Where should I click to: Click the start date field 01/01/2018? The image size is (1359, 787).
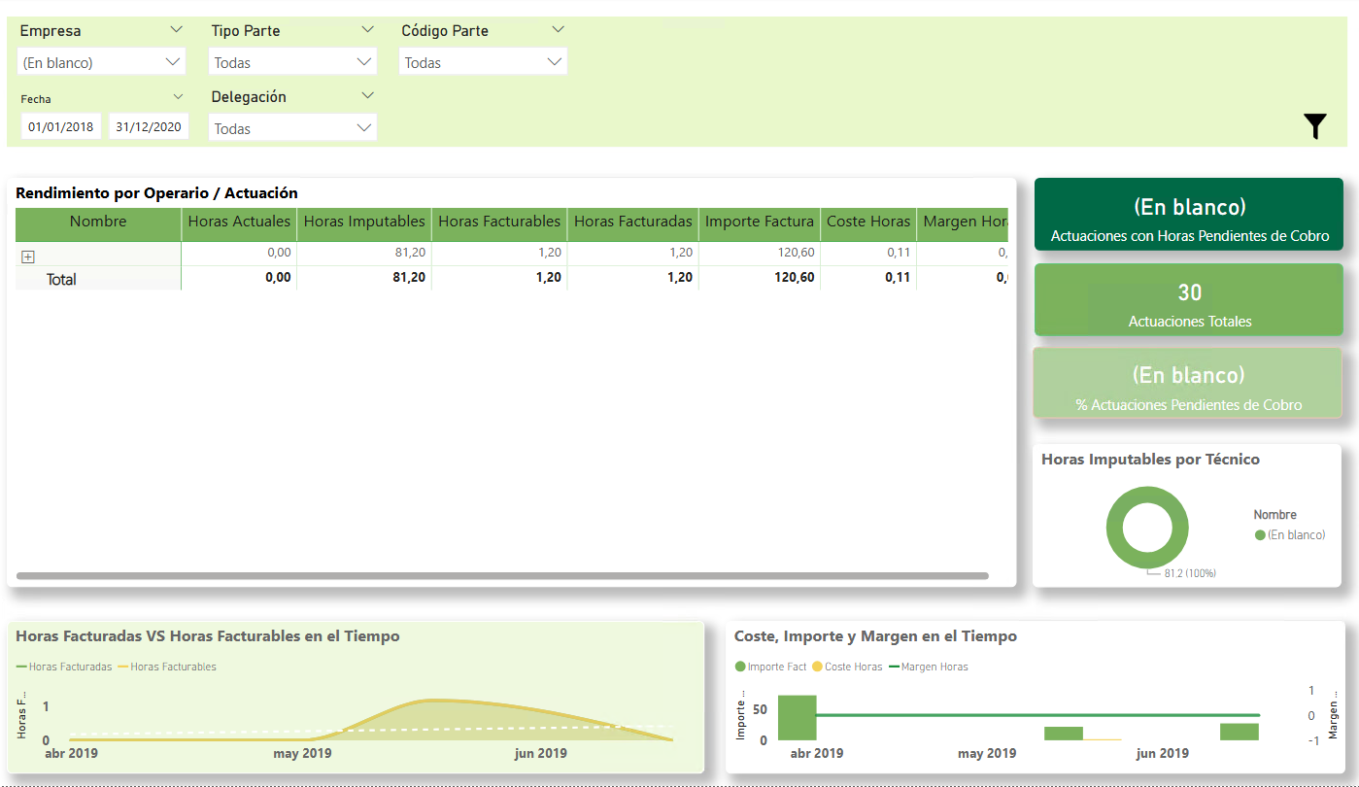point(61,126)
